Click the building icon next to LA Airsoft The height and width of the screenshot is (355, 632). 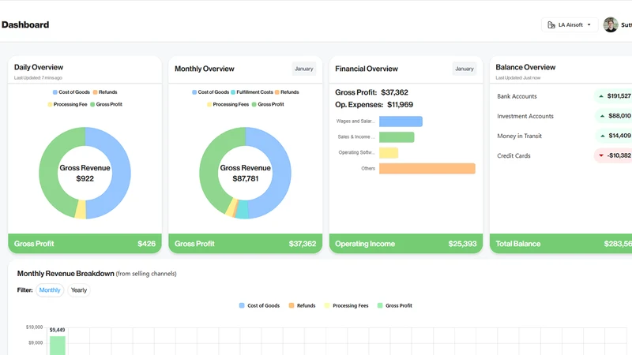tap(551, 25)
